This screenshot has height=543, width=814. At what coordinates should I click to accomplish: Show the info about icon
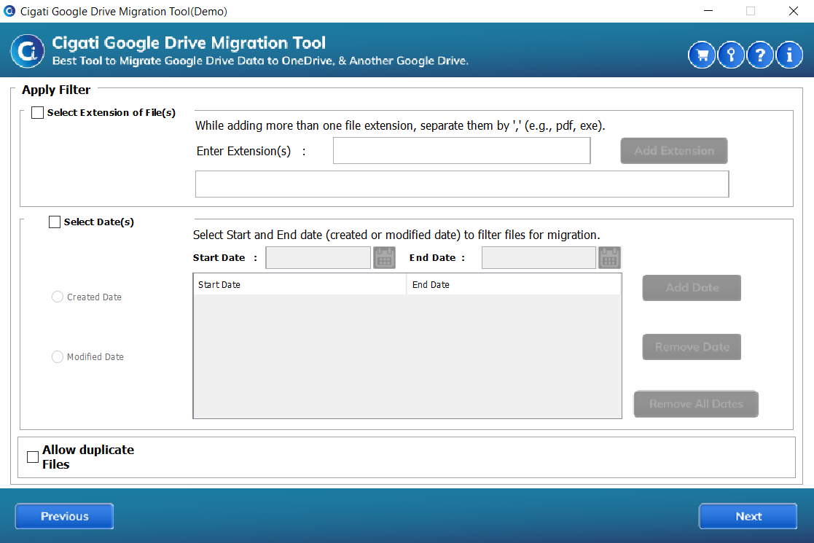tap(789, 55)
